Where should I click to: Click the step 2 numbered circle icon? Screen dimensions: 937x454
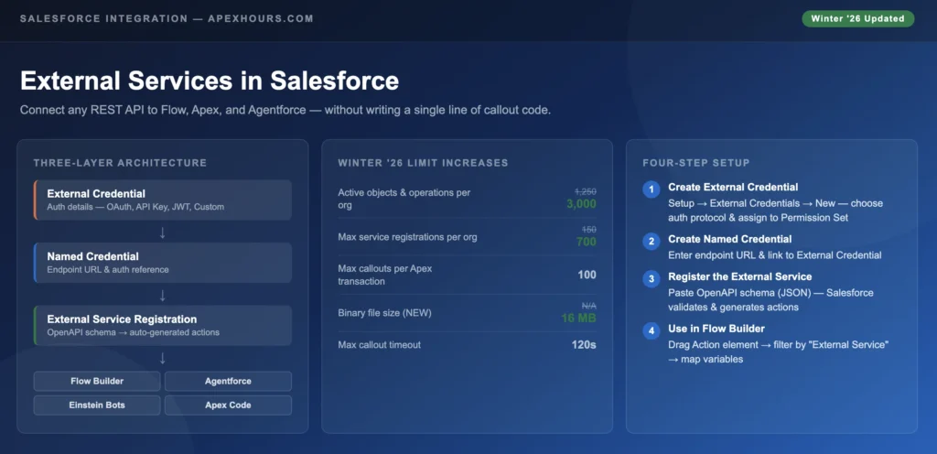coord(651,242)
